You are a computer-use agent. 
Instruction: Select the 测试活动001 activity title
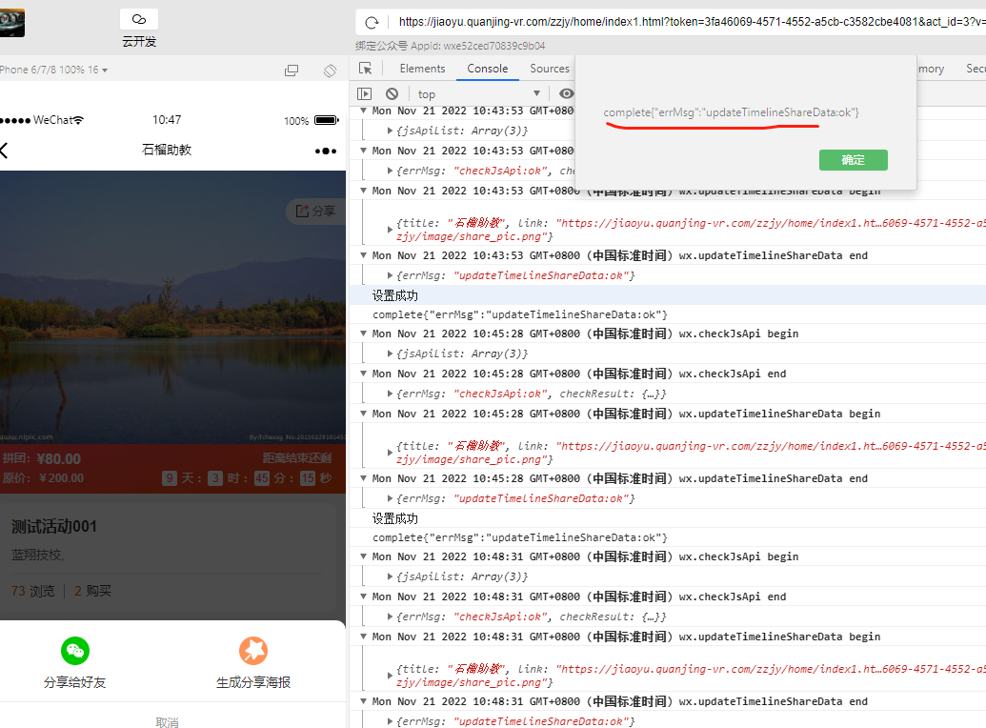54,526
